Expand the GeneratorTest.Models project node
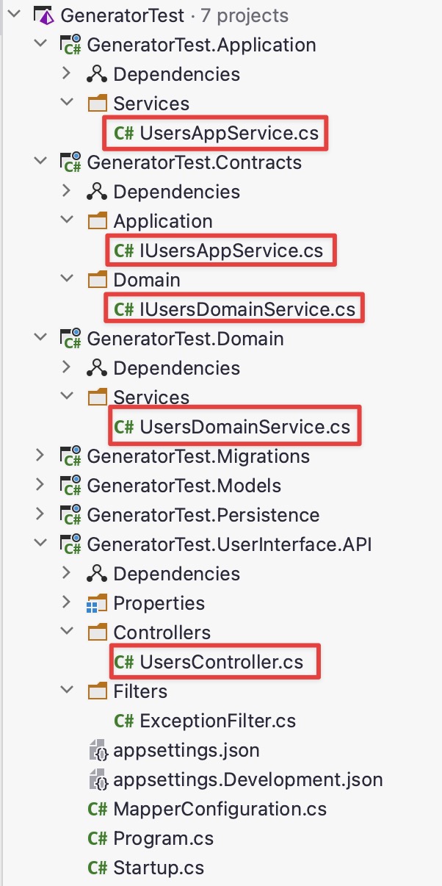The height and width of the screenshot is (886, 442). point(40,486)
